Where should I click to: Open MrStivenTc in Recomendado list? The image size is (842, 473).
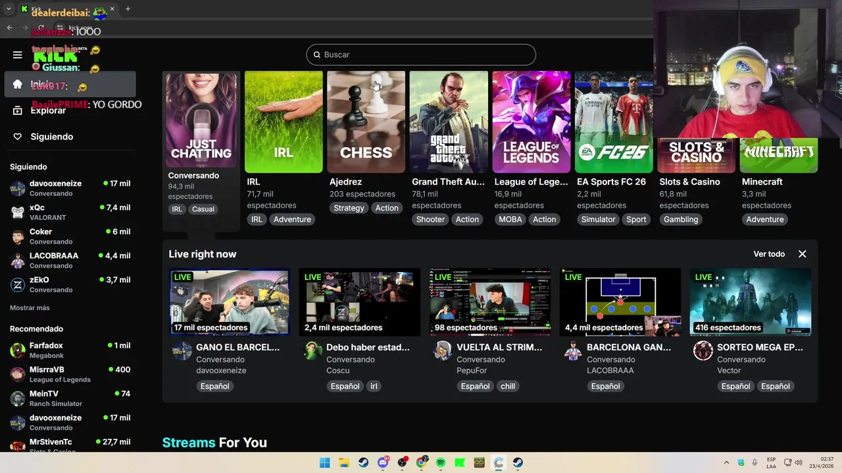coord(70,445)
